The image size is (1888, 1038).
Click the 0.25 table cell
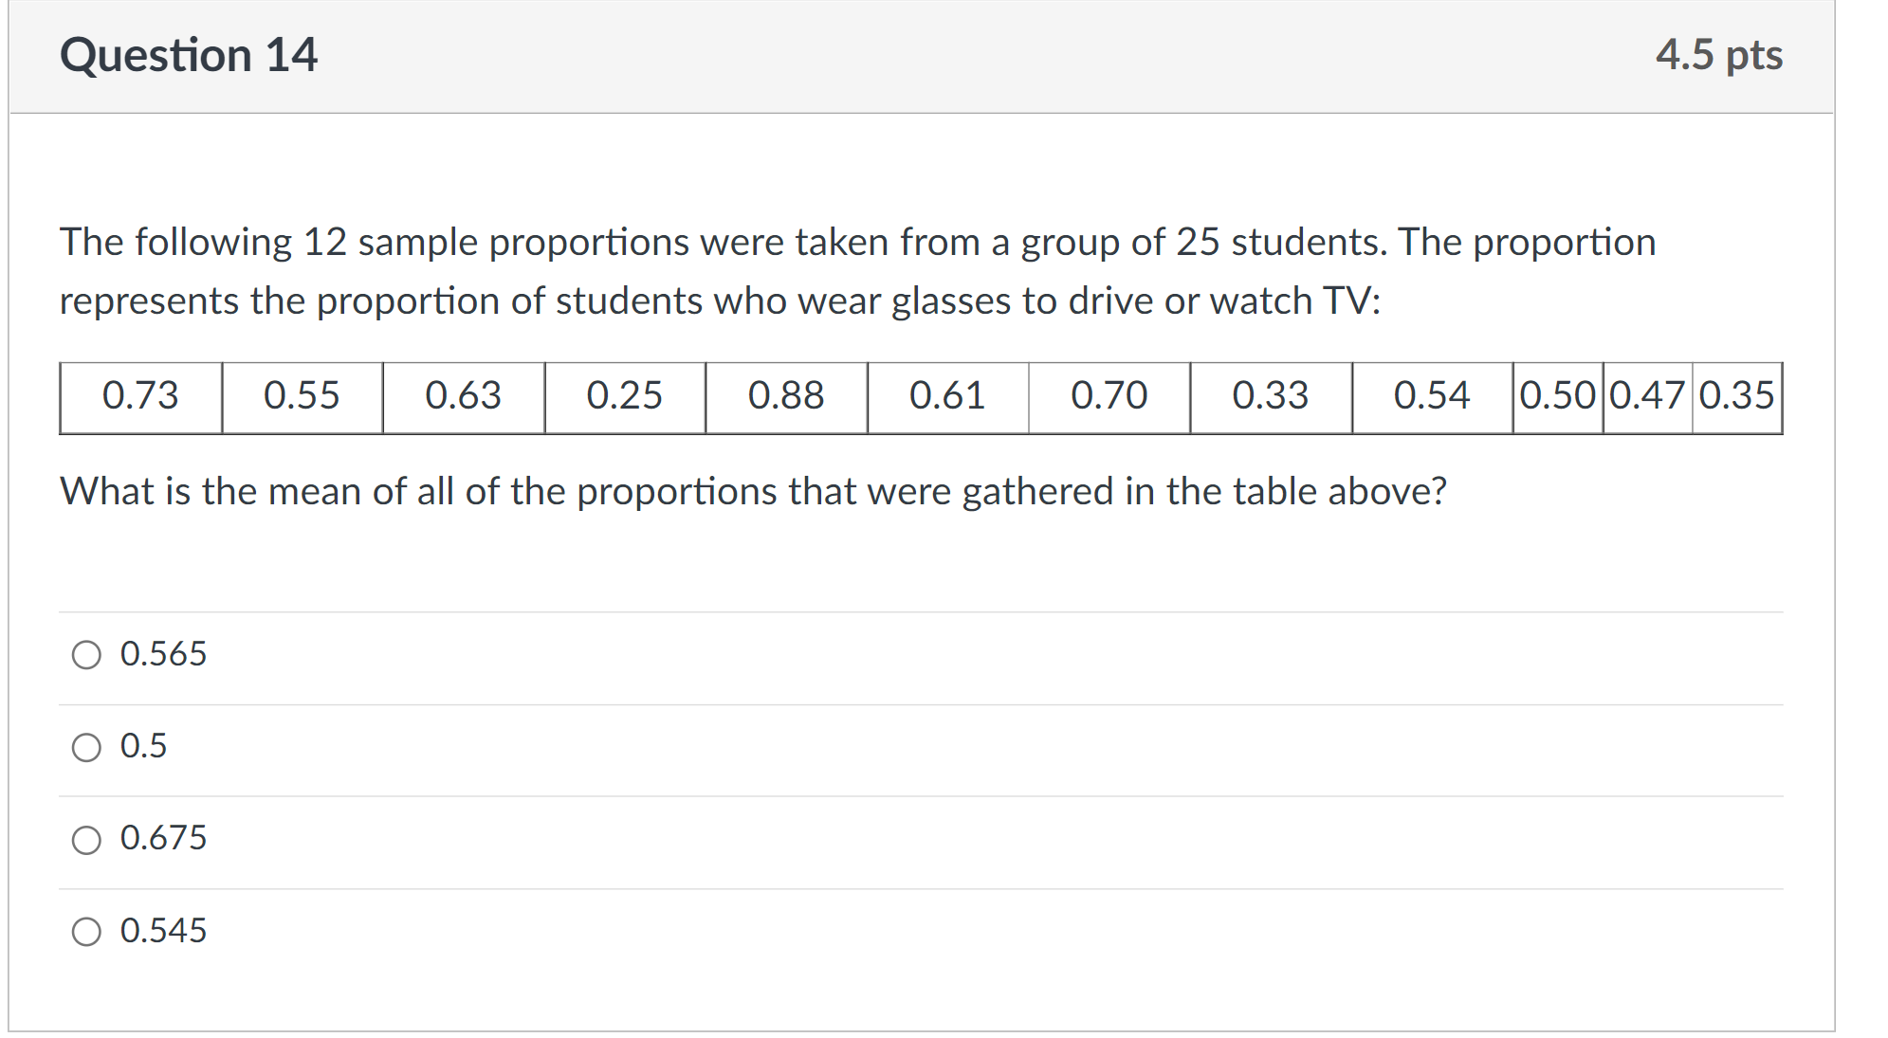pyautogui.click(x=625, y=397)
